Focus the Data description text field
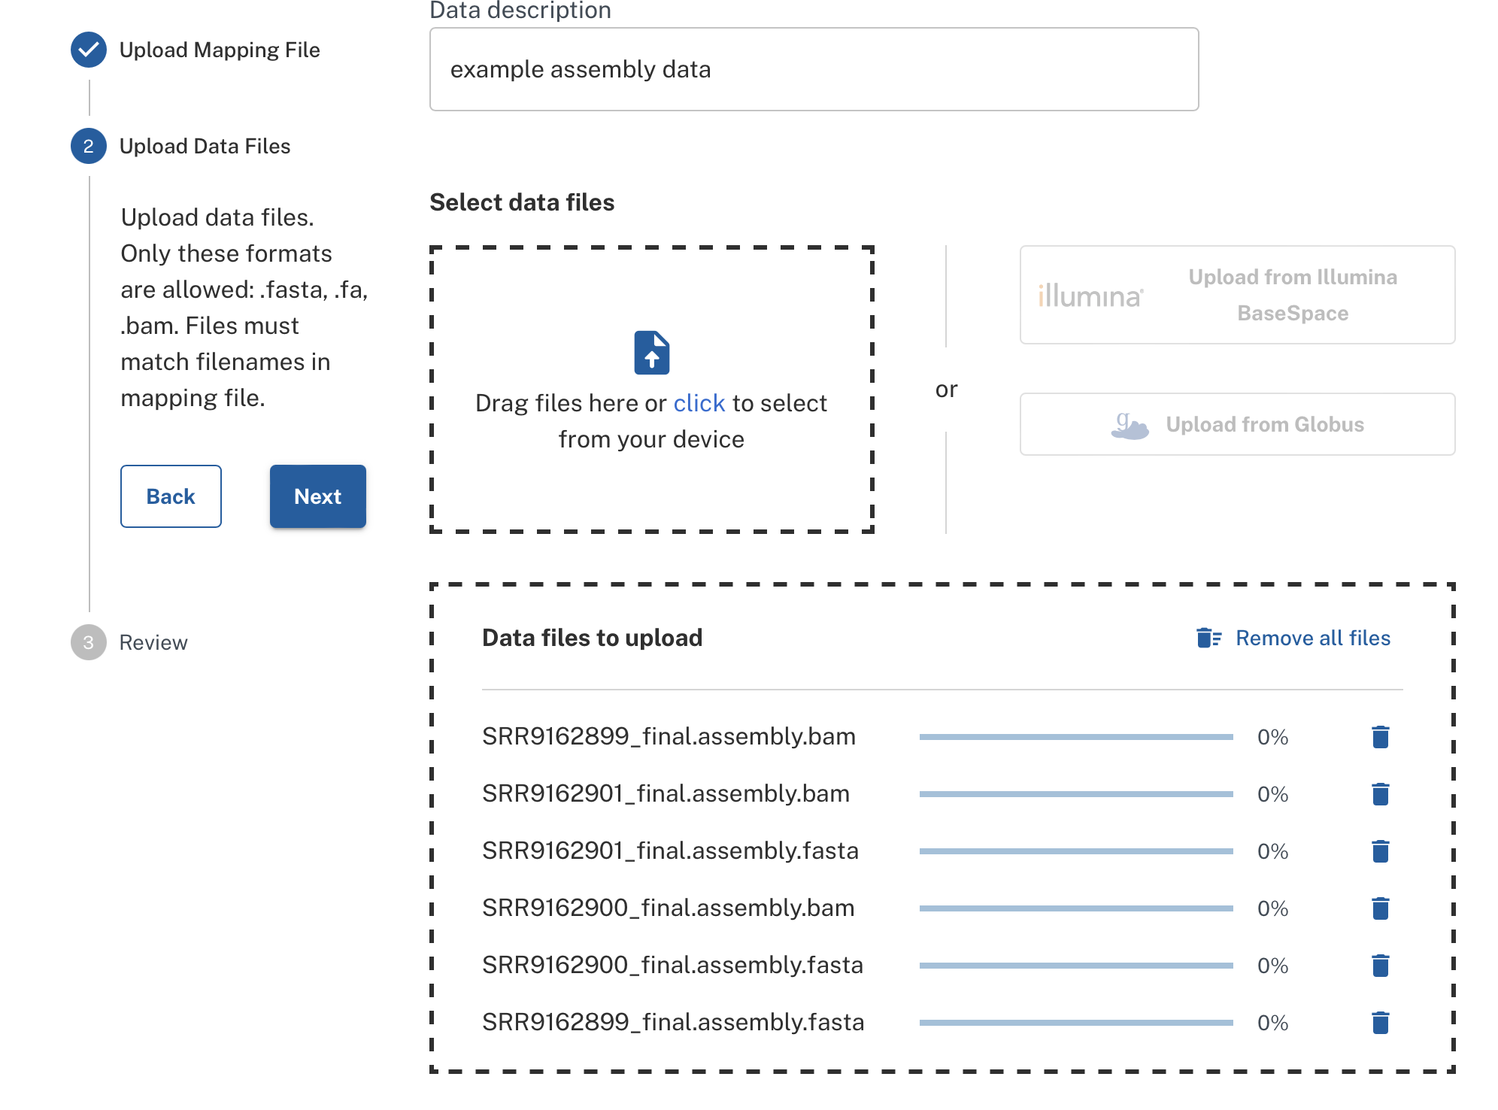Viewport: 1498px width, 1110px height. [x=814, y=69]
